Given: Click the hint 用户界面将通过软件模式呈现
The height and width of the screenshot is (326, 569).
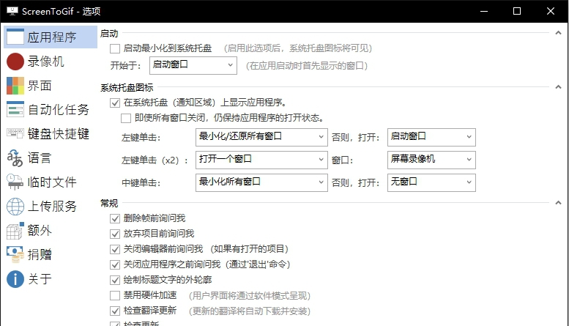Looking at the screenshot, I should click(x=250, y=295).
